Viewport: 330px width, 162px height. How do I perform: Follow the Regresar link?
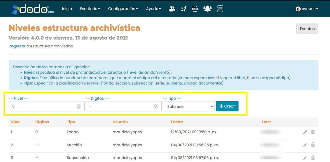(x=17, y=46)
